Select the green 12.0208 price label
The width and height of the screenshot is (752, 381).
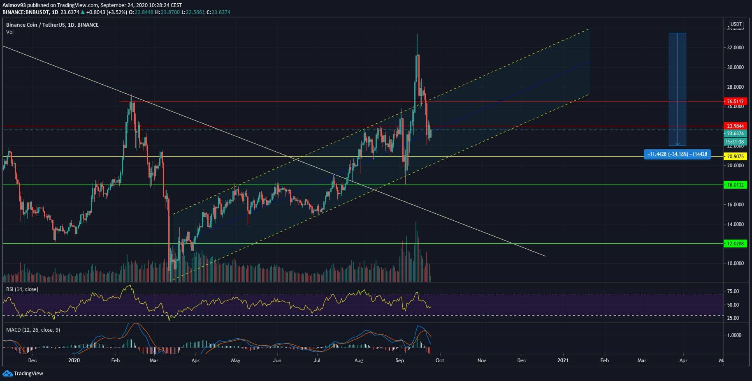coord(735,244)
